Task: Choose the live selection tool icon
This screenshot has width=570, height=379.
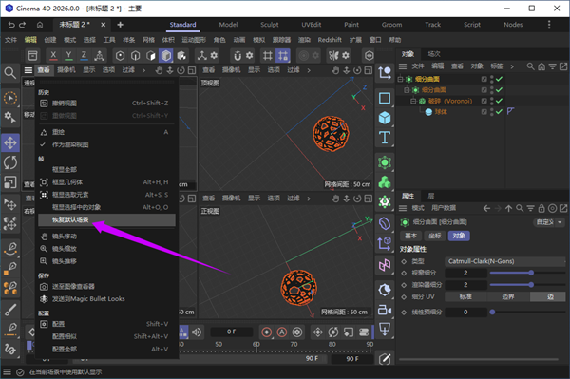Action: point(10,98)
